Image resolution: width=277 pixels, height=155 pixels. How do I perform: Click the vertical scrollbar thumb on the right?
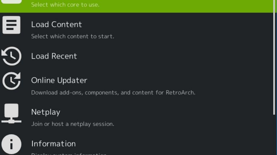point(274,57)
